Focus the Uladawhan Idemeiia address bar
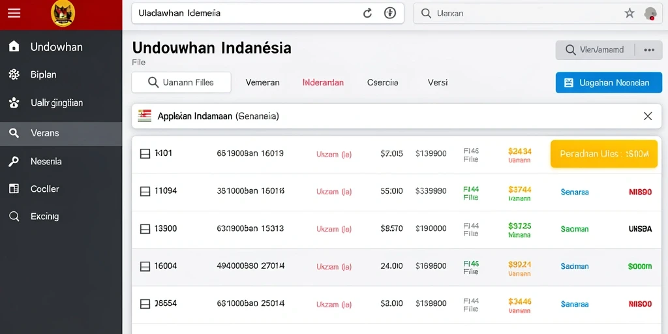668x334 pixels. pyautogui.click(x=267, y=13)
